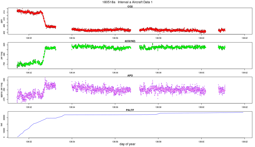
Task: Click the 138.56 x-tick under the CO2 plot
Action: pos(115,38)
